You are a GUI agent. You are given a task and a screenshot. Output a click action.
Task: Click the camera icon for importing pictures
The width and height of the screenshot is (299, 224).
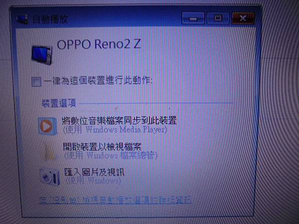click(50, 177)
